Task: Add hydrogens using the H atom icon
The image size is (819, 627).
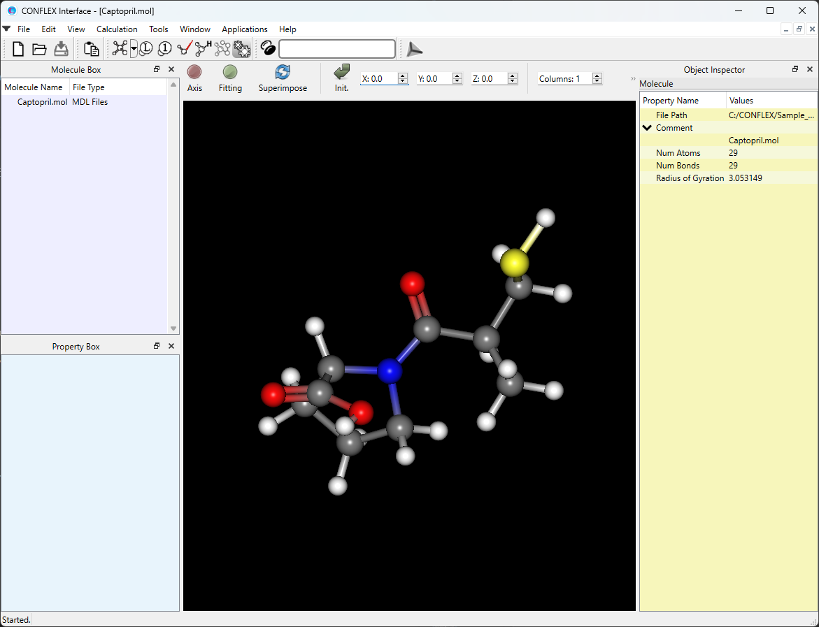Action: 202,49
